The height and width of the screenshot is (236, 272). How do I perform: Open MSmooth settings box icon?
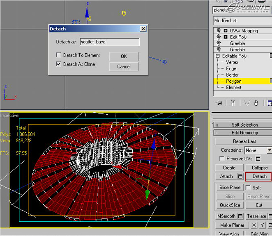[240, 216]
